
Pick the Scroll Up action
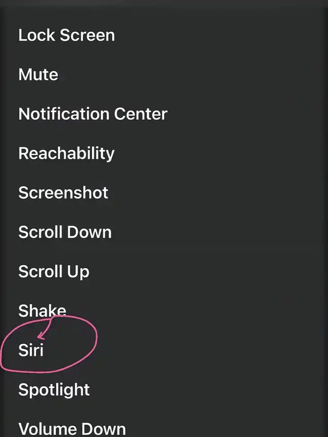point(54,272)
